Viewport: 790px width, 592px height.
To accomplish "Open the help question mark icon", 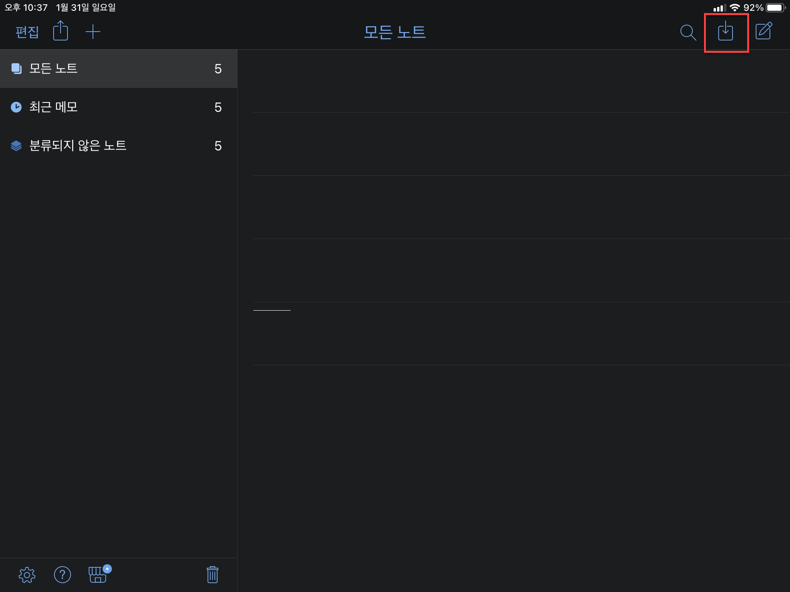I will pyautogui.click(x=62, y=575).
